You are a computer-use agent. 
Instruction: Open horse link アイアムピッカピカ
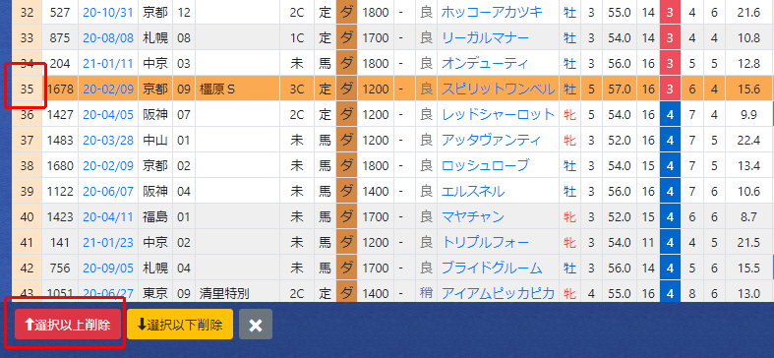(498, 294)
